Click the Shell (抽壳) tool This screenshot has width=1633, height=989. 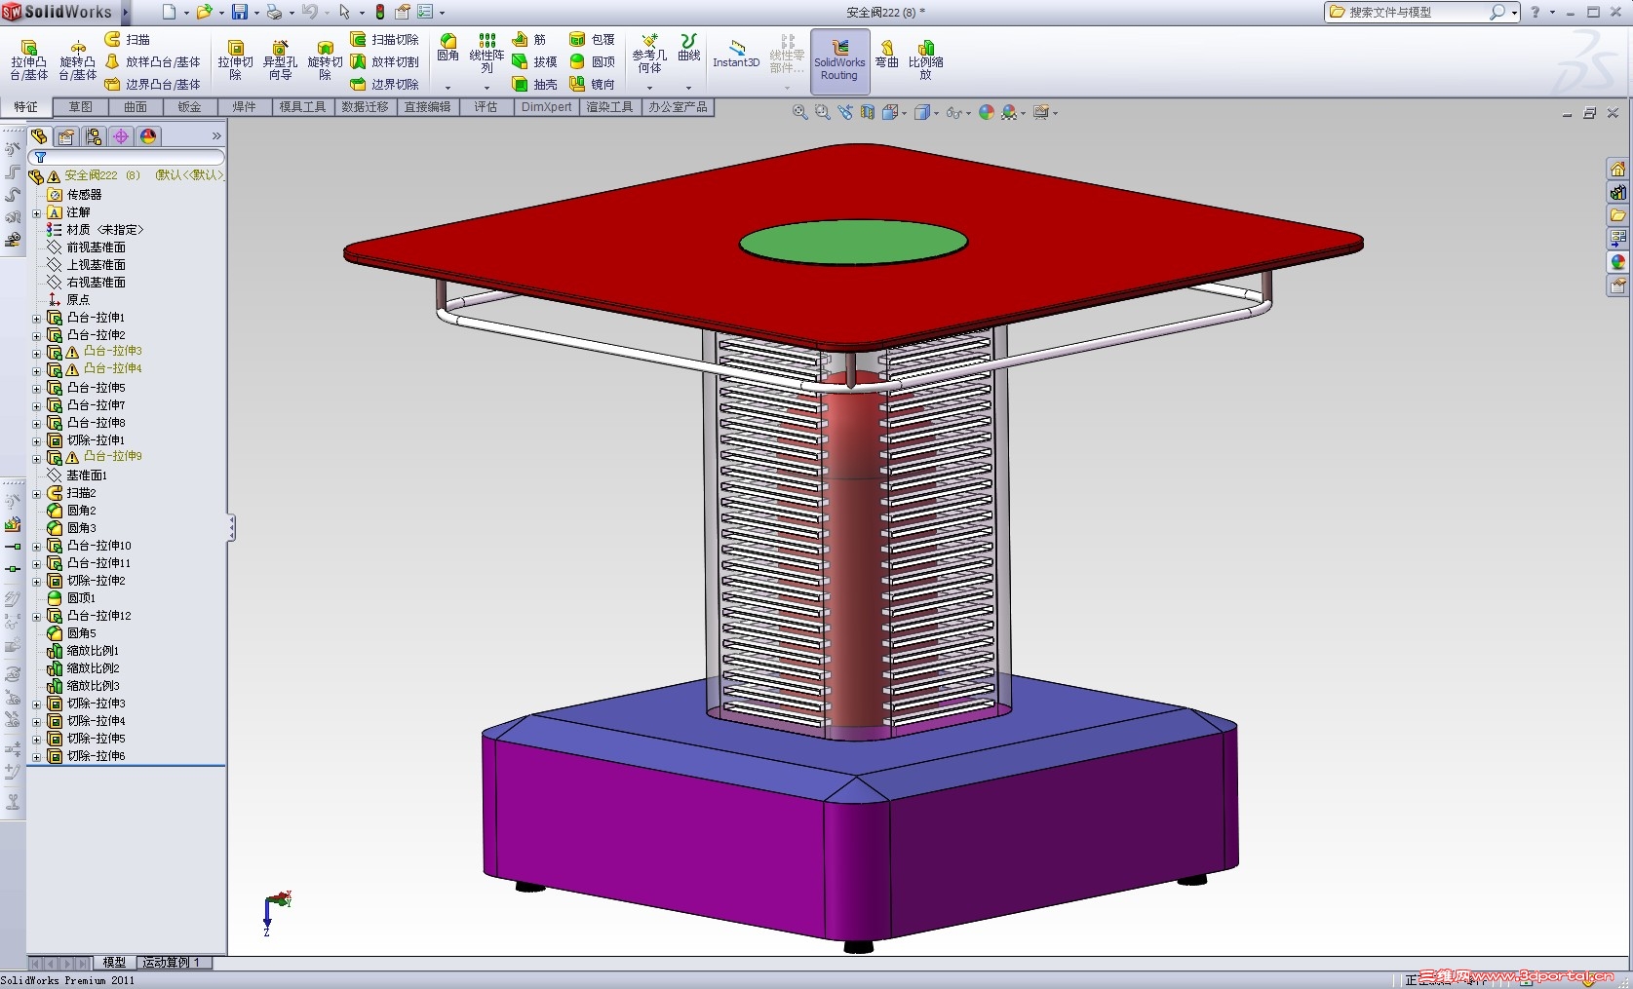533,84
